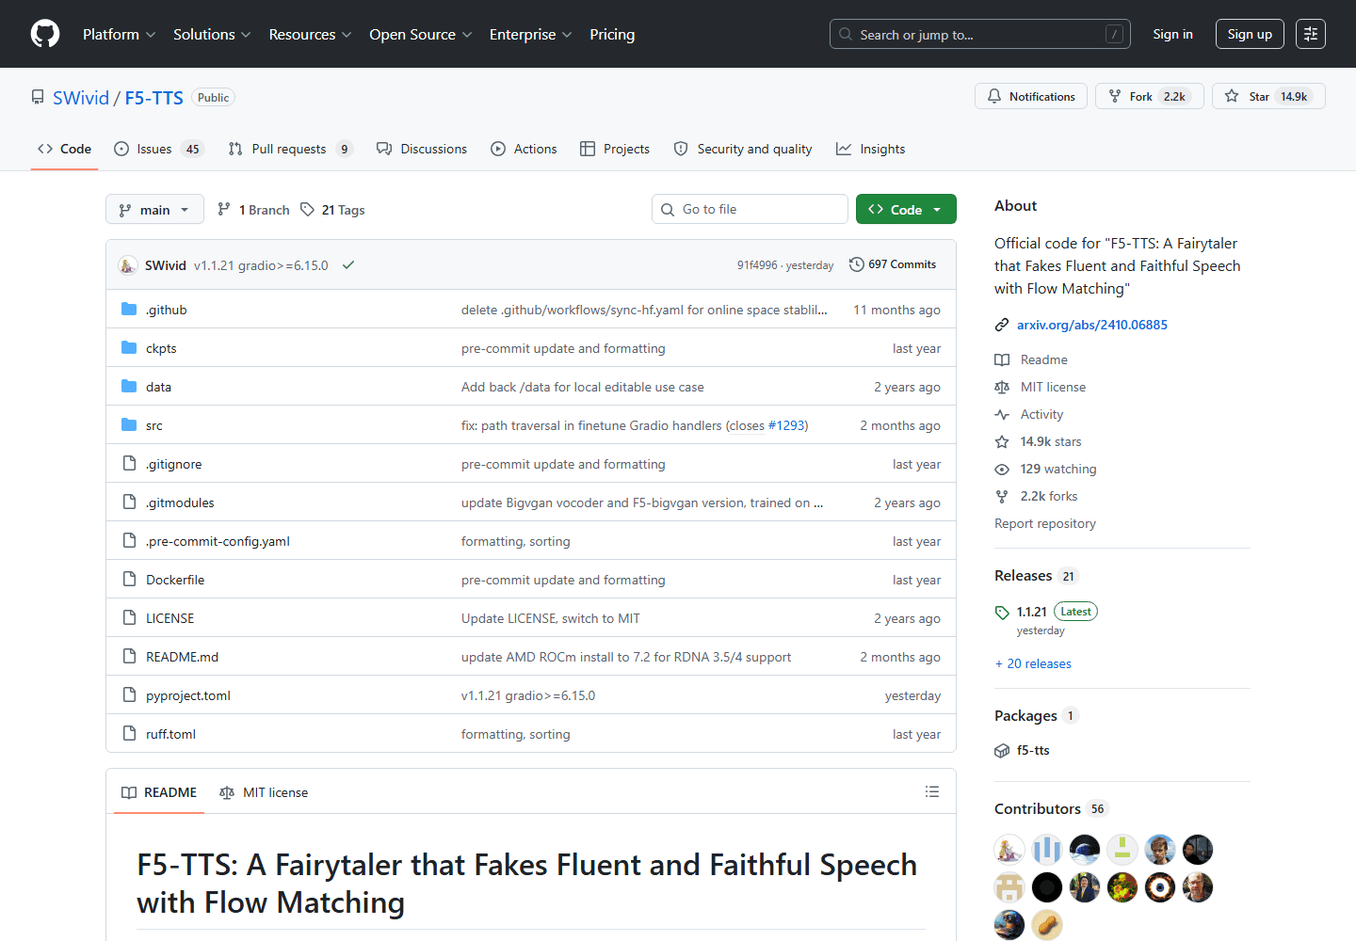
Task: Open the Projects tab
Action: 615,149
